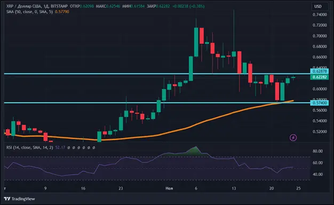Viewport: 334px width, 205px height.
Task: Click the 0.74000 price scale label
Action: click(x=320, y=14)
